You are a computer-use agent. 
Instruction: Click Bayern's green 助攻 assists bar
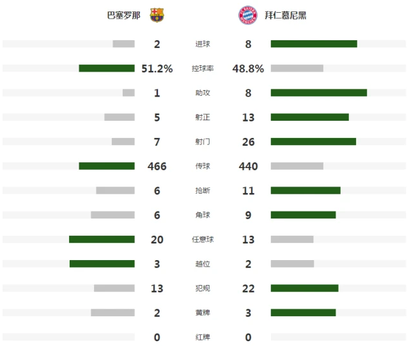[319, 93]
